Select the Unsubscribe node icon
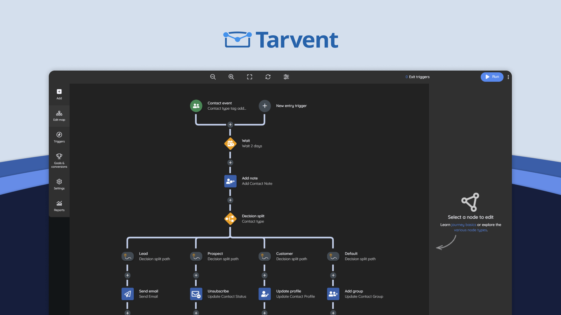561x315 pixels. tap(196, 294)
